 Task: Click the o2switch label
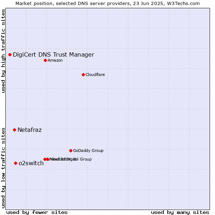pos(31,163)
